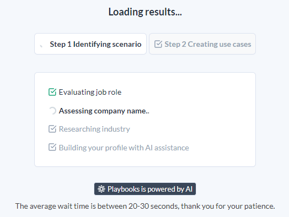Click the Loading results heading
The width and height of the screenshot is (289, 217).
[x=145, y=12]
